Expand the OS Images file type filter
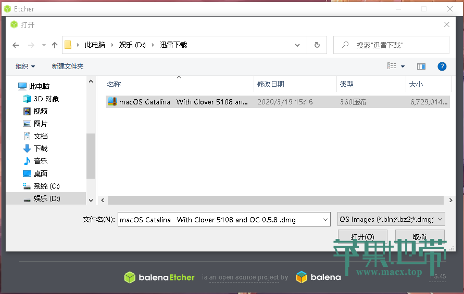 391,220
